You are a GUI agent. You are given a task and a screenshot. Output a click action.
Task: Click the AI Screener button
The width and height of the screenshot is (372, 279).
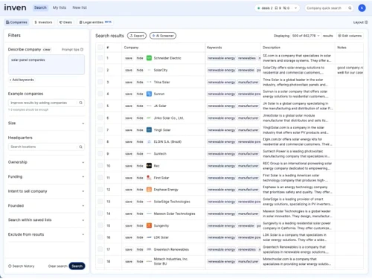click(x=163, y=36)
